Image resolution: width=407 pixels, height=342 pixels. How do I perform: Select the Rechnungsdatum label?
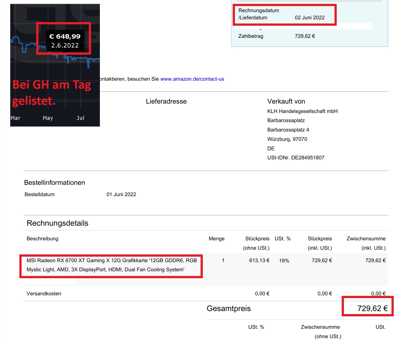(259, 10)
